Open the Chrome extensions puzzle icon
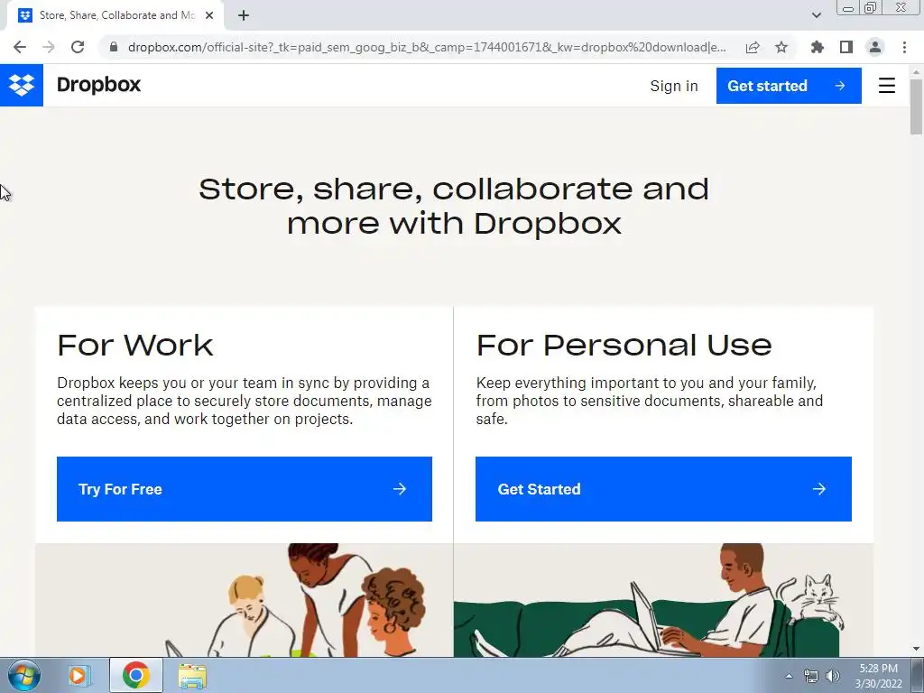The width and height of the screenshot is (924, 693). click(x=818, y=47)
